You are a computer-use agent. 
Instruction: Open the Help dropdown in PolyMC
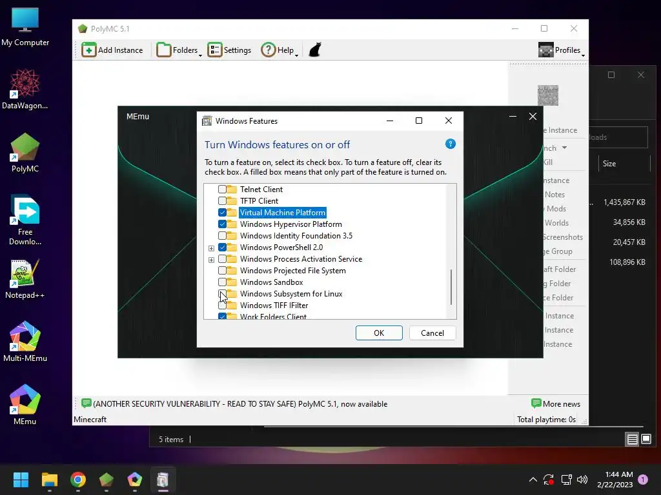coord(280,50)
